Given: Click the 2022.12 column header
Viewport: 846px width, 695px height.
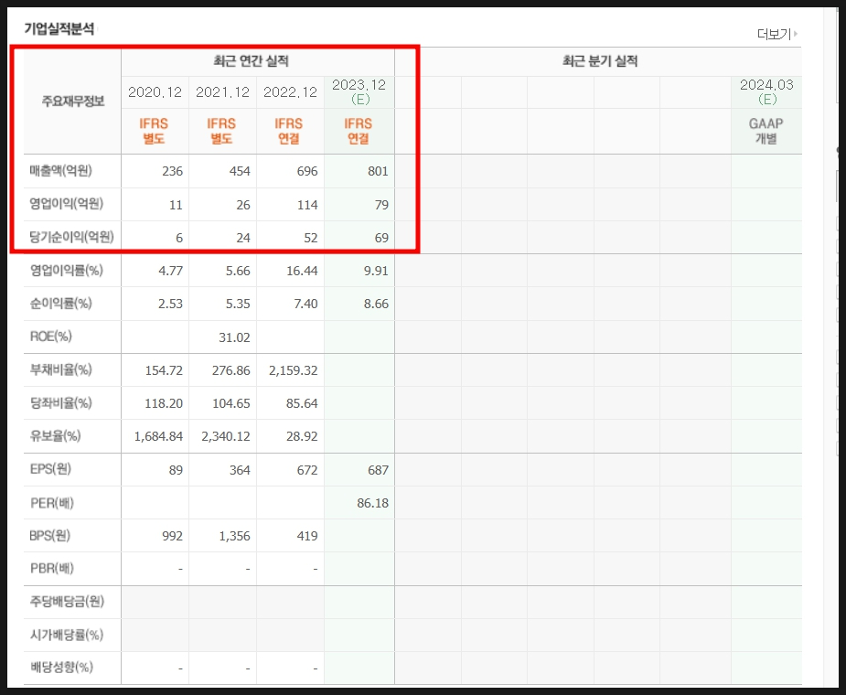Looking at the screenshot, I should 290,92.
